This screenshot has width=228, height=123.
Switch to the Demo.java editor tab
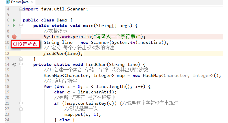point(20,2)
